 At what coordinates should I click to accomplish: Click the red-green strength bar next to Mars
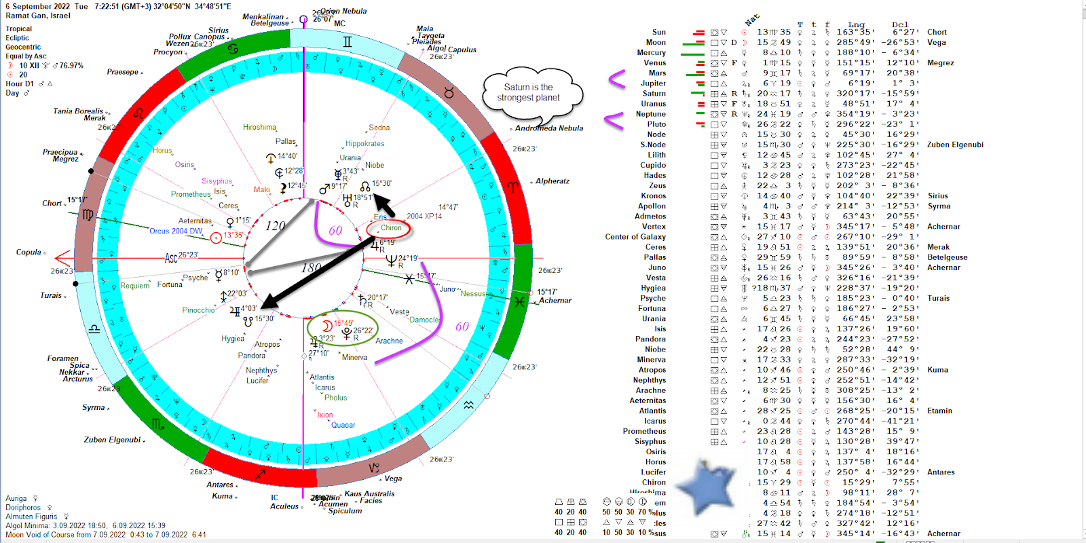pyautogui.click(x=696, y=73)
